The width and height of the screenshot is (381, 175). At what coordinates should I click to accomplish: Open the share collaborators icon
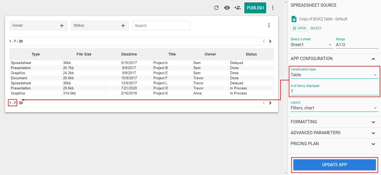237,8
